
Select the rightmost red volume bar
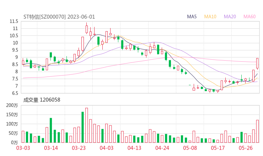[x=257, y=131]
